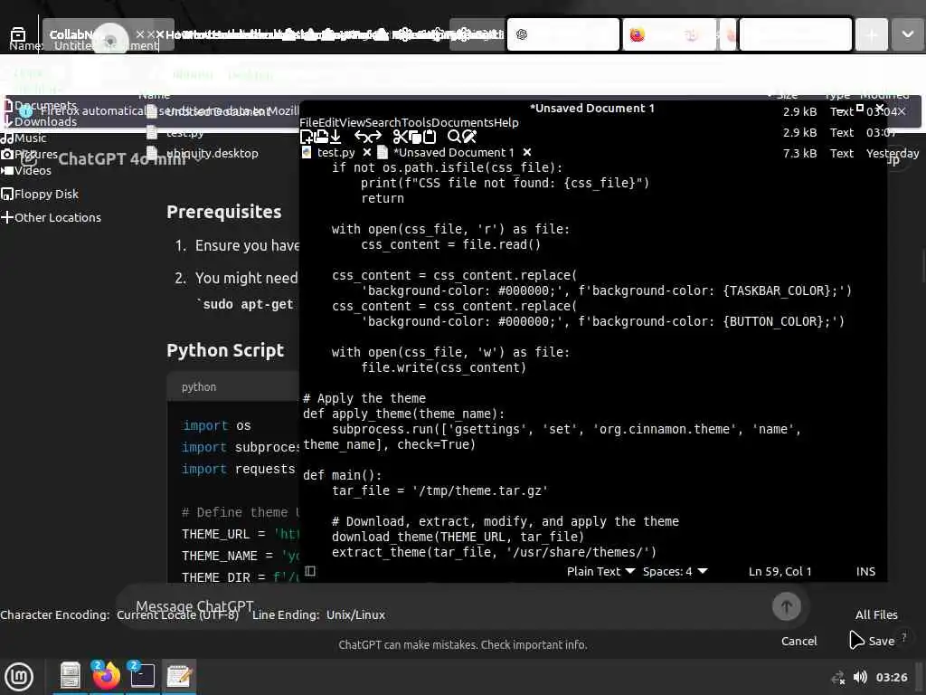Open the browser list-all-tabs chevron
Screen dimensions: 926x695
(x=908, y=35)
